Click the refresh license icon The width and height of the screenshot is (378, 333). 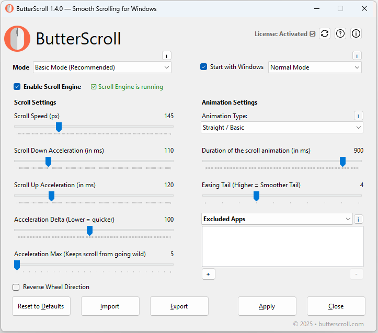325,33
